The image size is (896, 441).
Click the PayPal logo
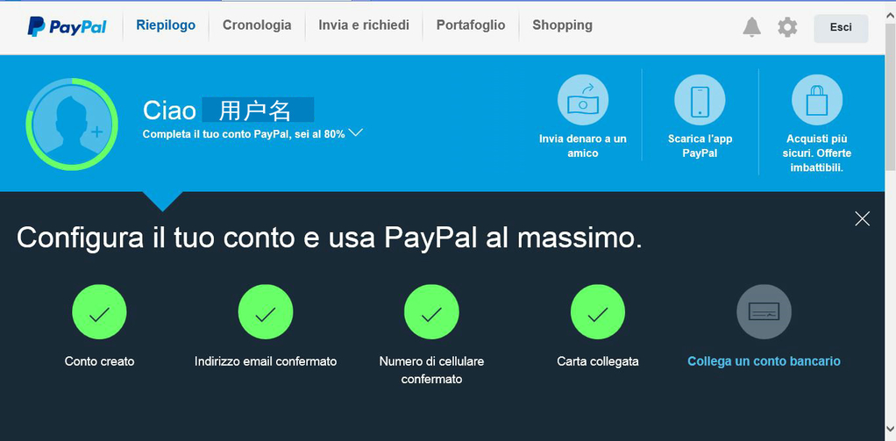(67, 26)
